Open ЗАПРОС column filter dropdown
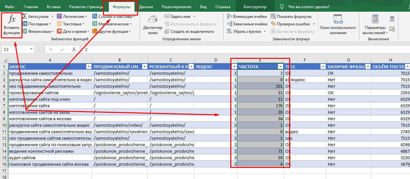Screen dimensions: 410x179 [x=89, y=67]
